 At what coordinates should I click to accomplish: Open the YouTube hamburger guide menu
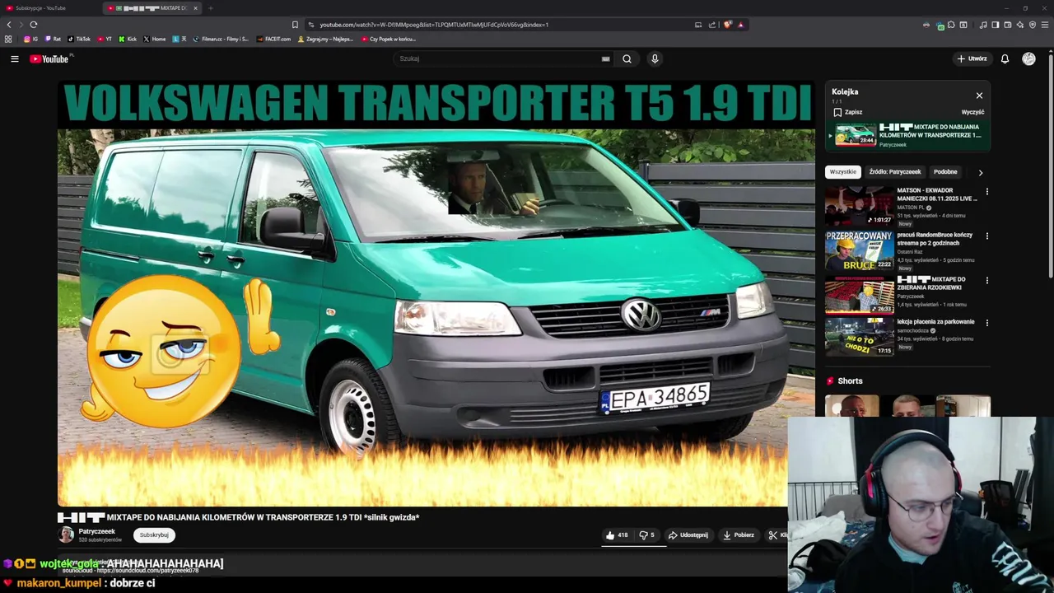(x=14, y=58)
